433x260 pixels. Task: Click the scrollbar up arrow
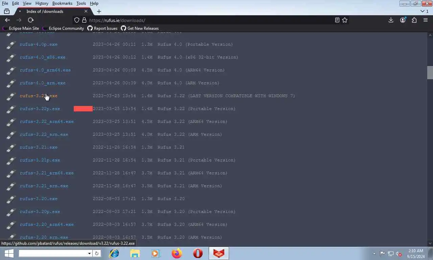tap(430, 35)
